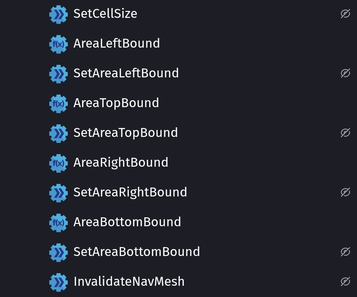
Task: Toggle visibility of SetCellSize function
Action: [345, 14]
